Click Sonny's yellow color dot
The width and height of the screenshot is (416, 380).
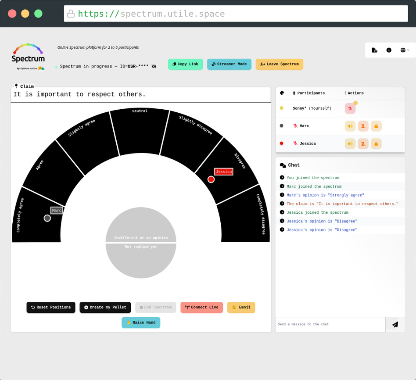[x=281, y=108]
